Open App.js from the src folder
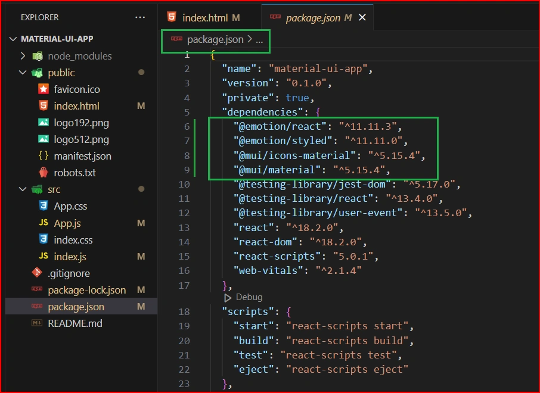The width and height of the screenshot is (540, 393). (x=67, y=223)
